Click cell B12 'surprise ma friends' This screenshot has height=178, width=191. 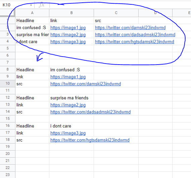pos(71,98)
